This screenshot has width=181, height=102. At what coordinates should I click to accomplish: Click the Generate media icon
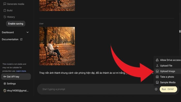click(5, 4)
